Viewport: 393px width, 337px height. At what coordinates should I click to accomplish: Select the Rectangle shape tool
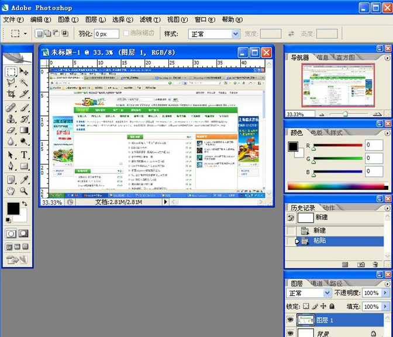[24, 166]
